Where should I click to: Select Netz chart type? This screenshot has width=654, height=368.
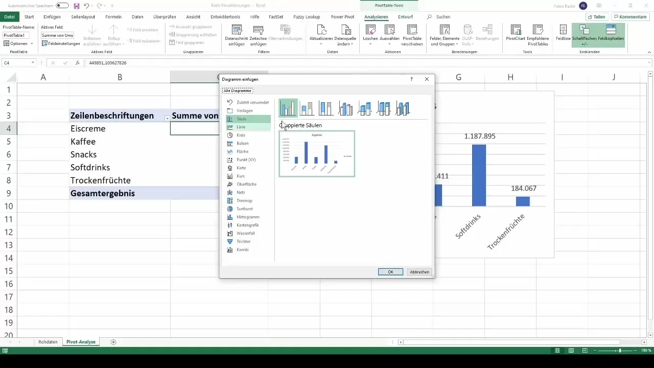coord(248,192)
